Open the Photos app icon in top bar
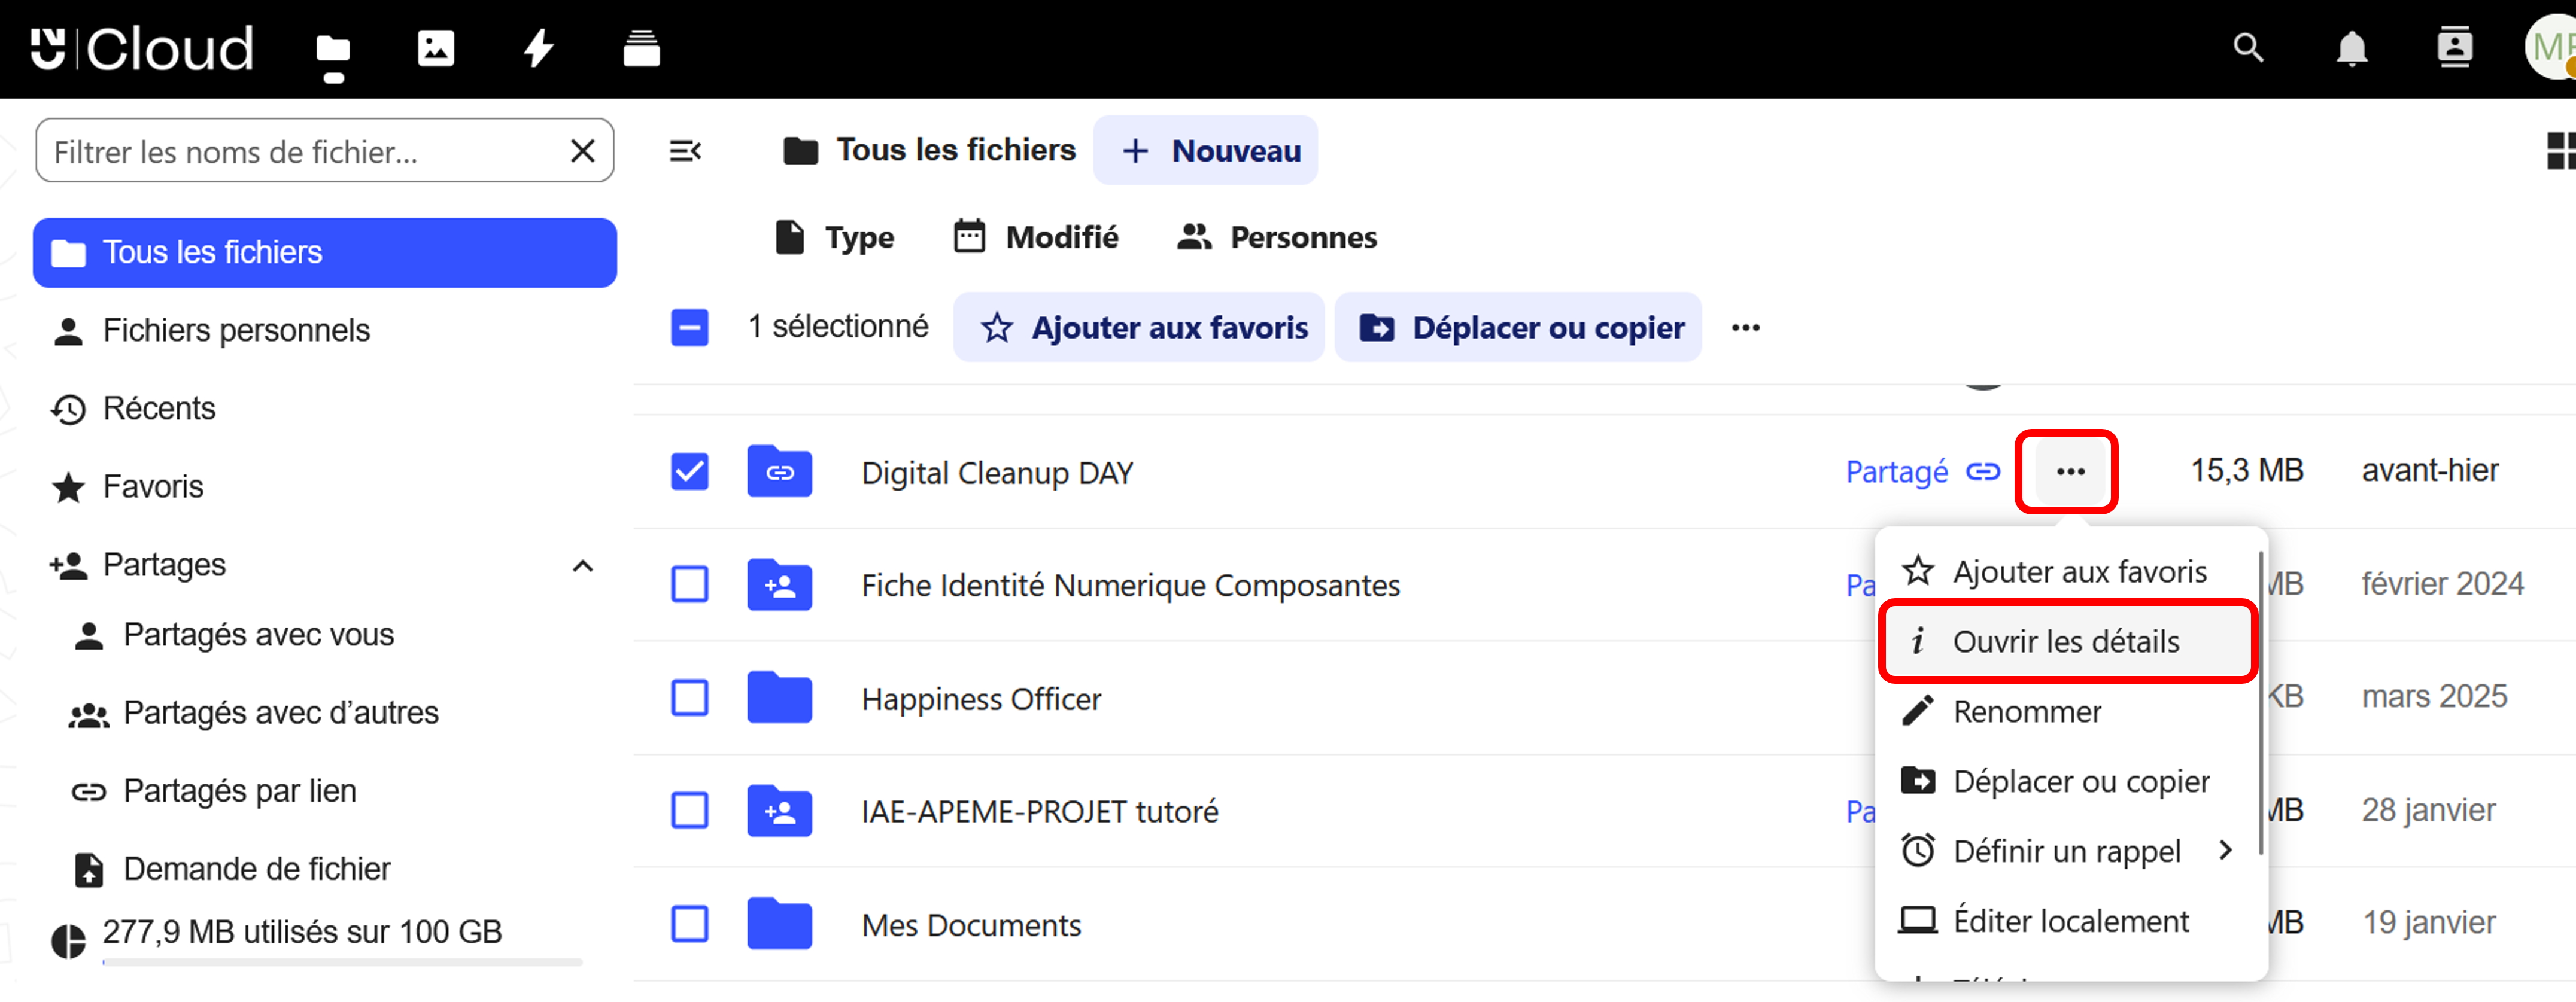The width and height of the screenshot is (2576, 1002). click(436, 48)
